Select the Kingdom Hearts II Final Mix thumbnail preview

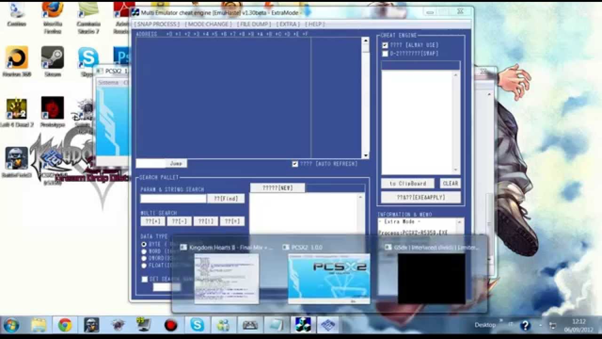[x=227, y=279]
